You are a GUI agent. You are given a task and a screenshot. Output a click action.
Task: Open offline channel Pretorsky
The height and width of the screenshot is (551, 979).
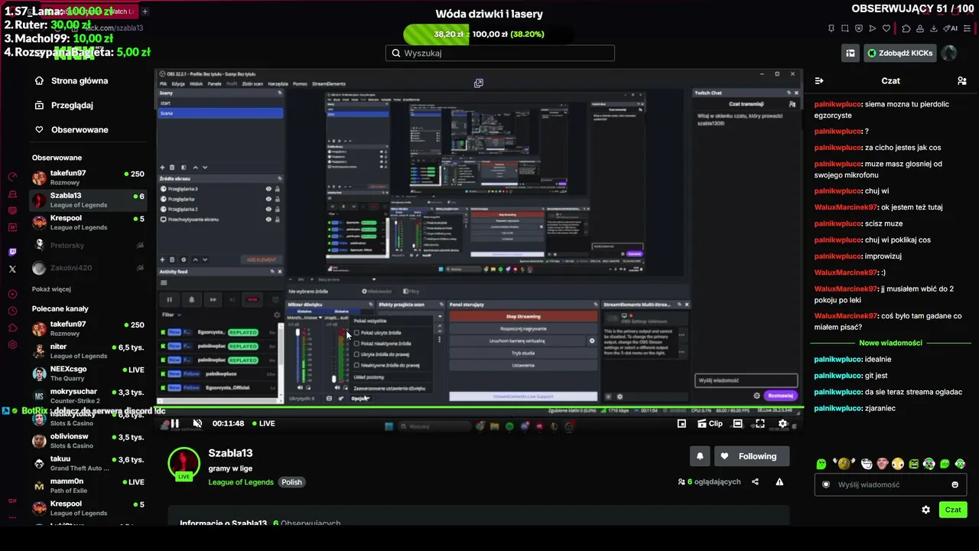pos(87,246)
